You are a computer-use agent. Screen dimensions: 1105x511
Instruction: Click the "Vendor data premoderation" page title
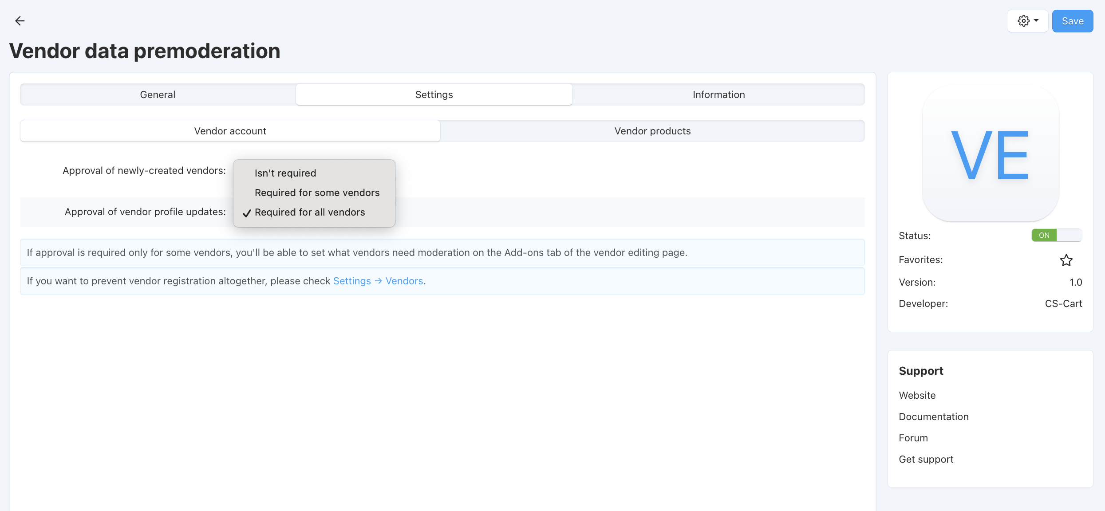click(x=145, y=51)
